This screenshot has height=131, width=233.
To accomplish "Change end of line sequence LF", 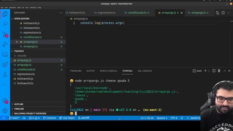I will click(x=182, y=118).
